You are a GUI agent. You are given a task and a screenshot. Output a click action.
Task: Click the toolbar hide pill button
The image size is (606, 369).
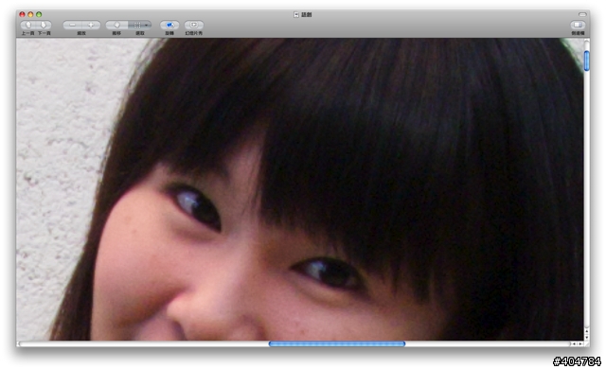582,14
